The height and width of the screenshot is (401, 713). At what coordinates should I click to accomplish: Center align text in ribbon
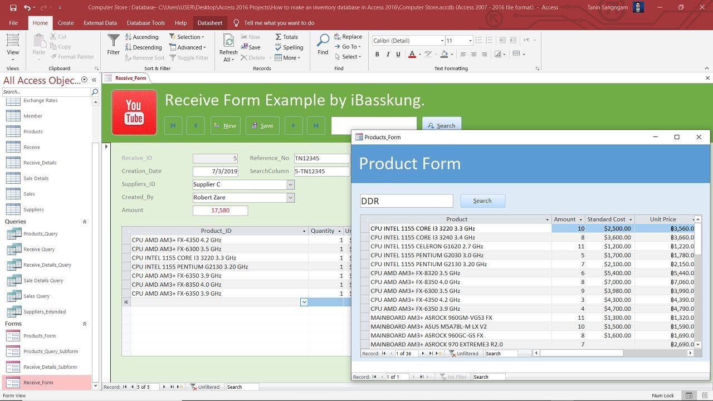pyautogui.click(x=473, y=55)
